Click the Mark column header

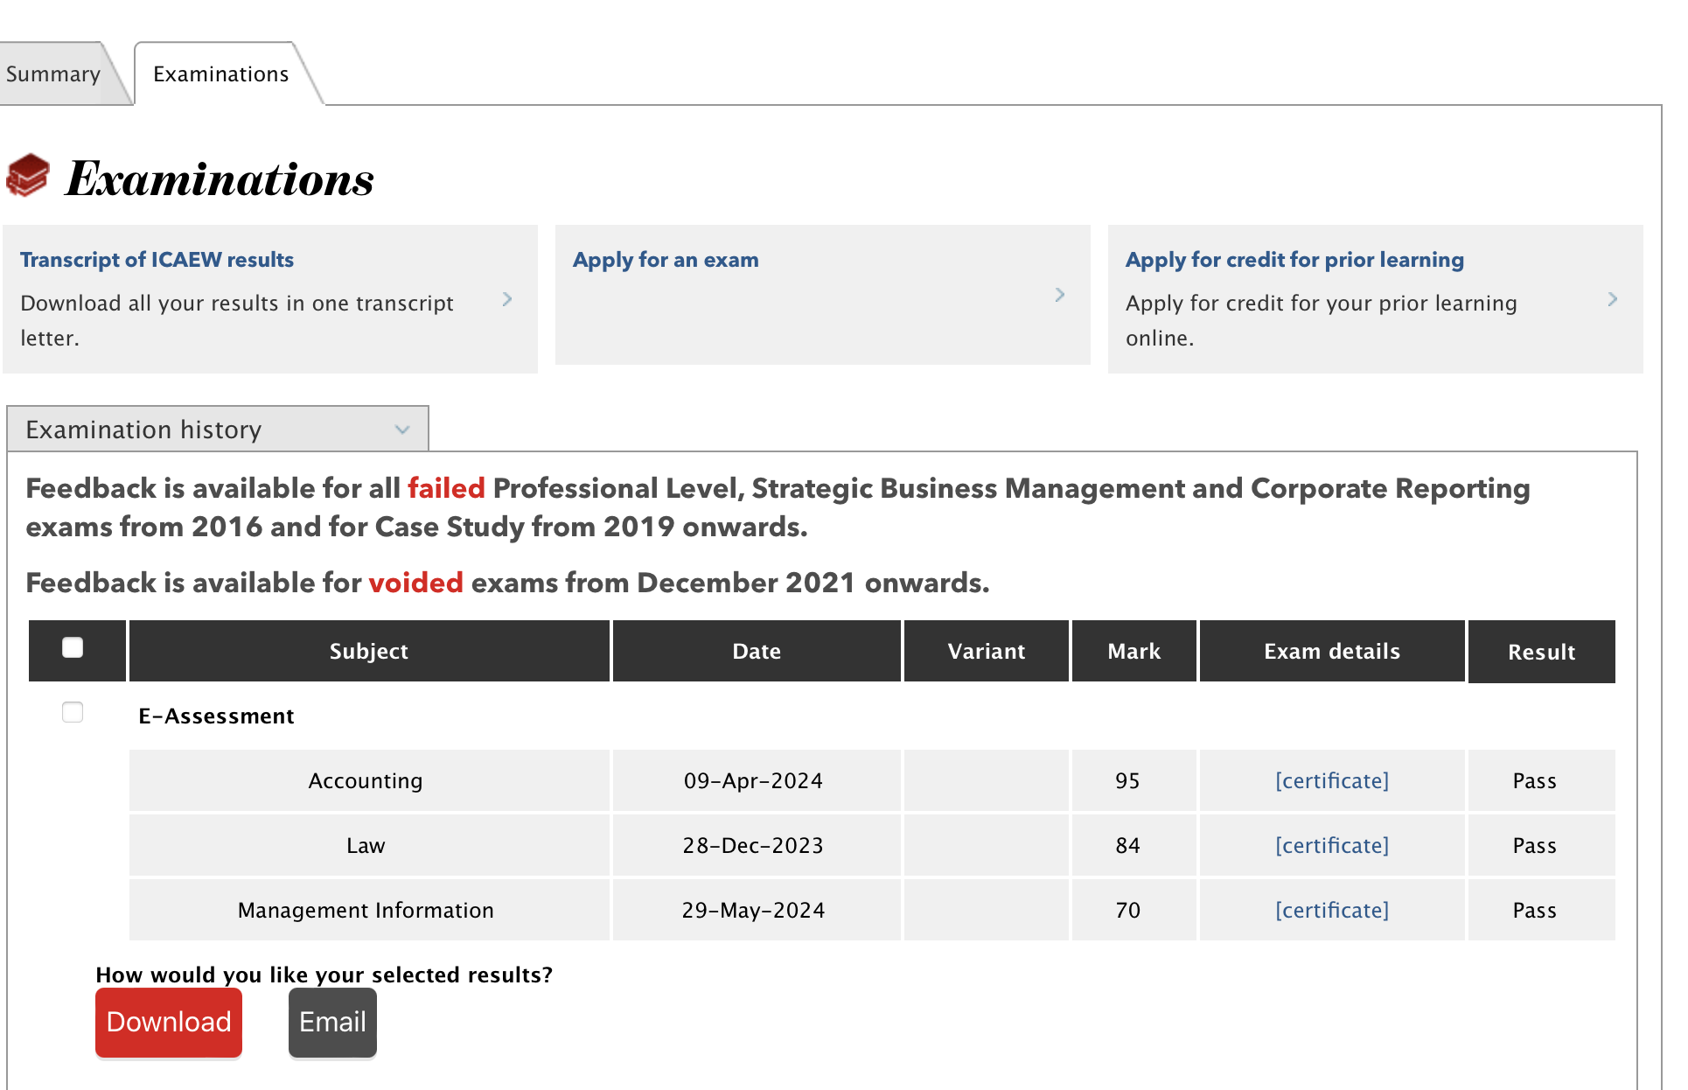[x=1133, y=651]
